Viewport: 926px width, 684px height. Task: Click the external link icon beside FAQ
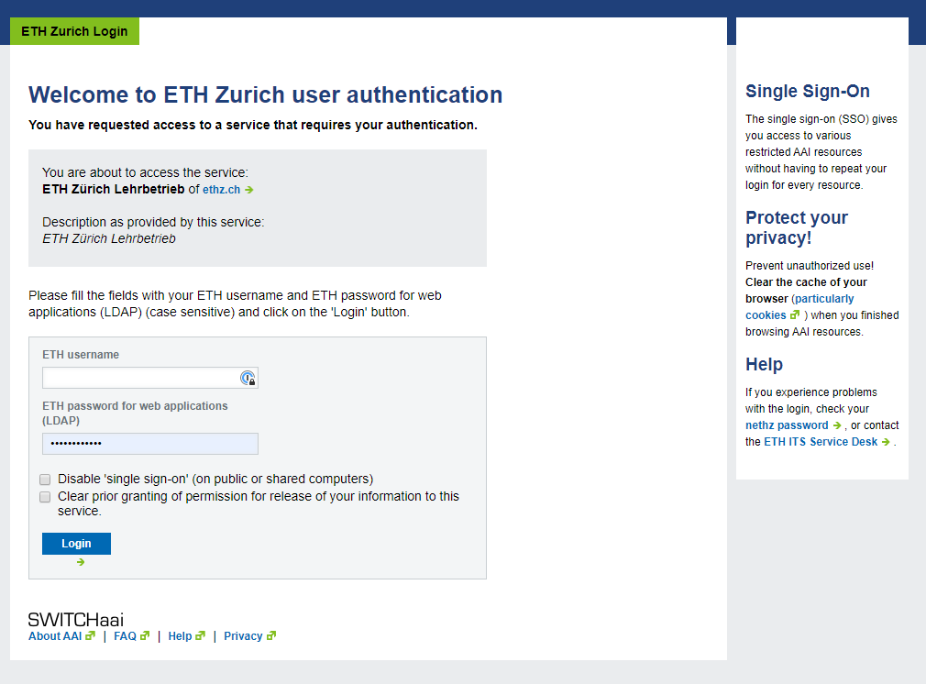[x=145, y=635]
